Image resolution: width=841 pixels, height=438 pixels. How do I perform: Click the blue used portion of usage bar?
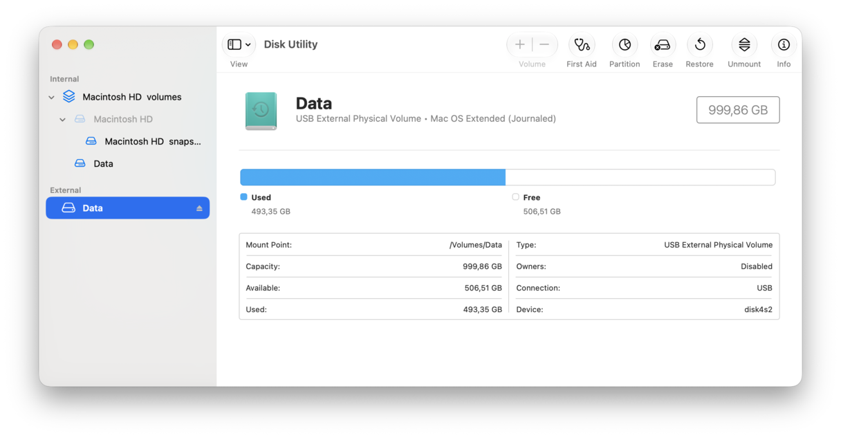click(x=373, y=177)
